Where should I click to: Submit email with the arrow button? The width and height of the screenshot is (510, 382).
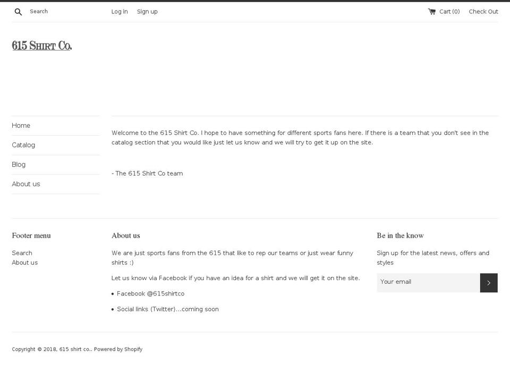point(489,283)
